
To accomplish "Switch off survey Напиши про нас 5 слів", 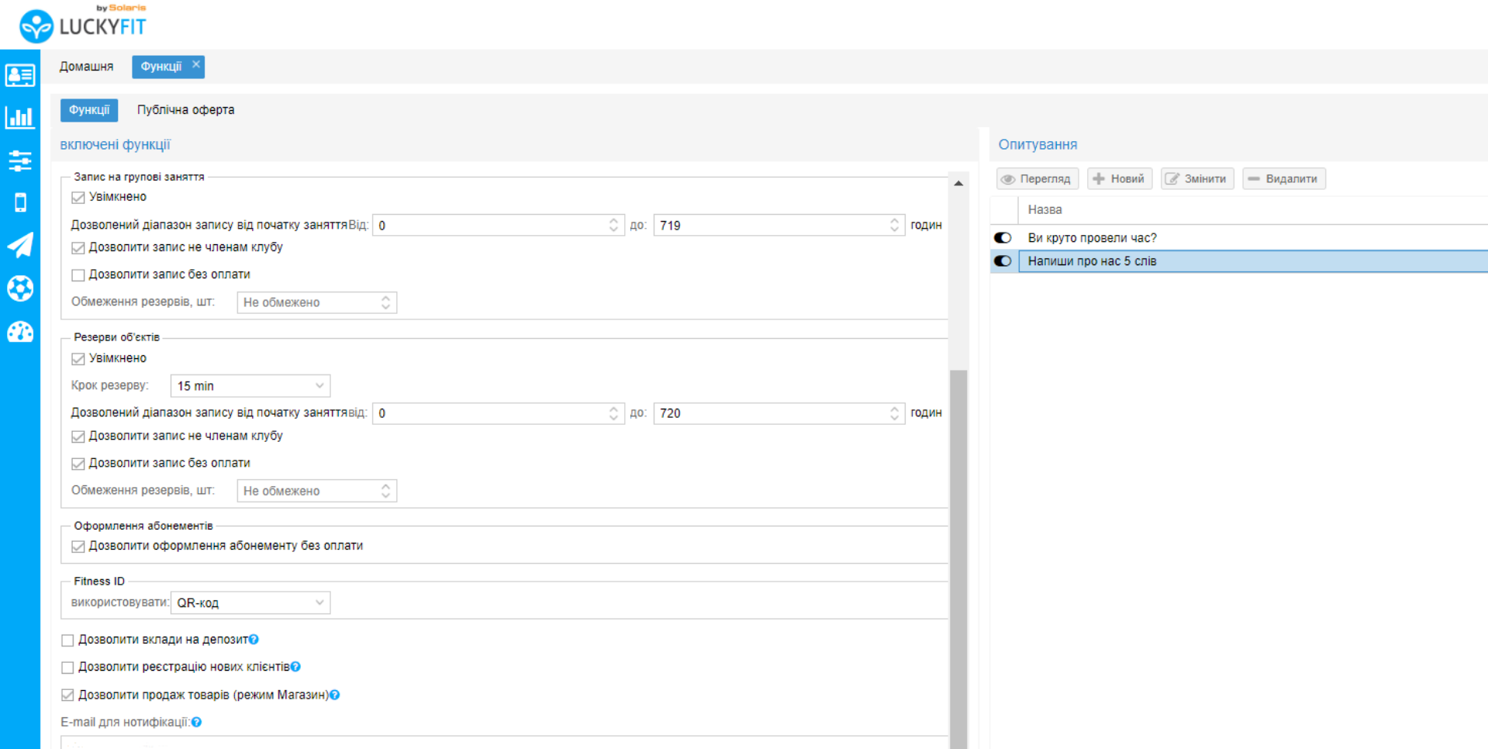I will click(x=1003, y=261).
